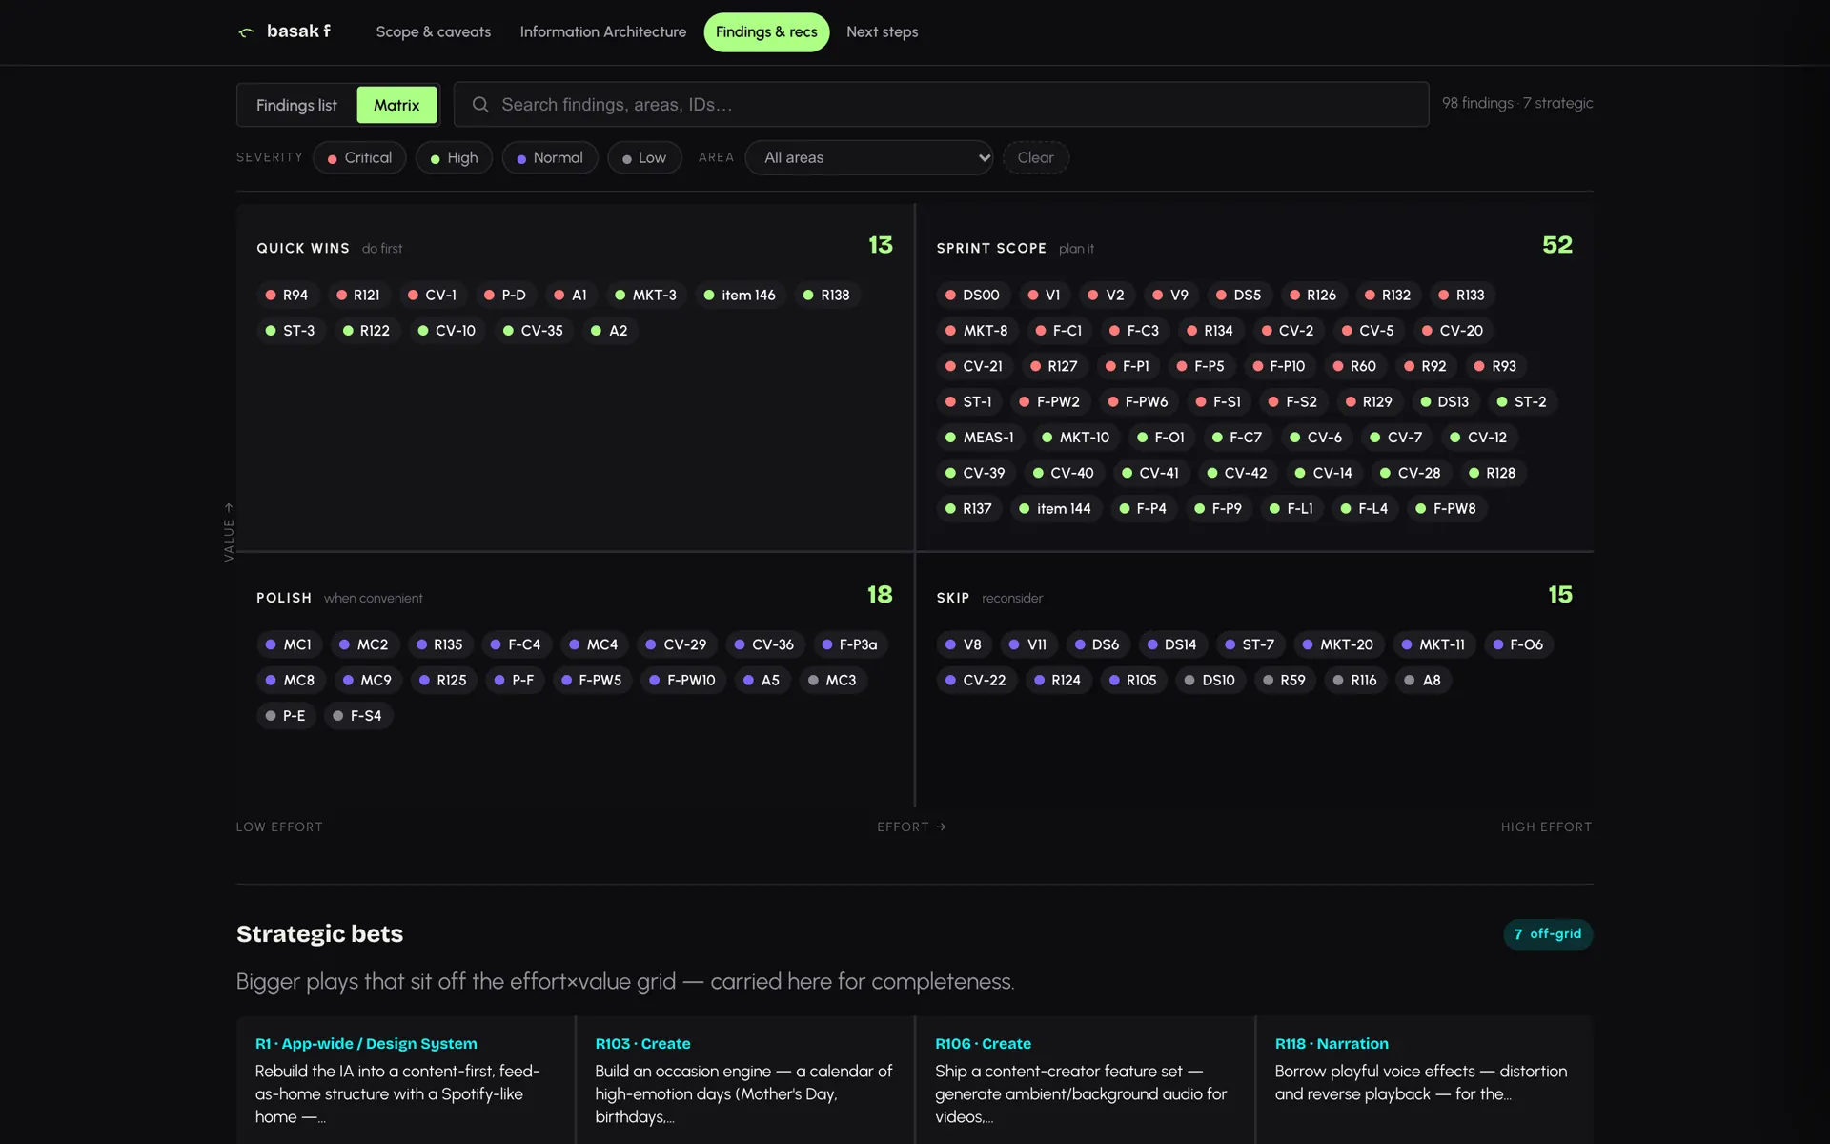This screenshot has width=1830, height=1144.
Task: Open finding R94 in Quick Wins
Action: tap(287, 296)
